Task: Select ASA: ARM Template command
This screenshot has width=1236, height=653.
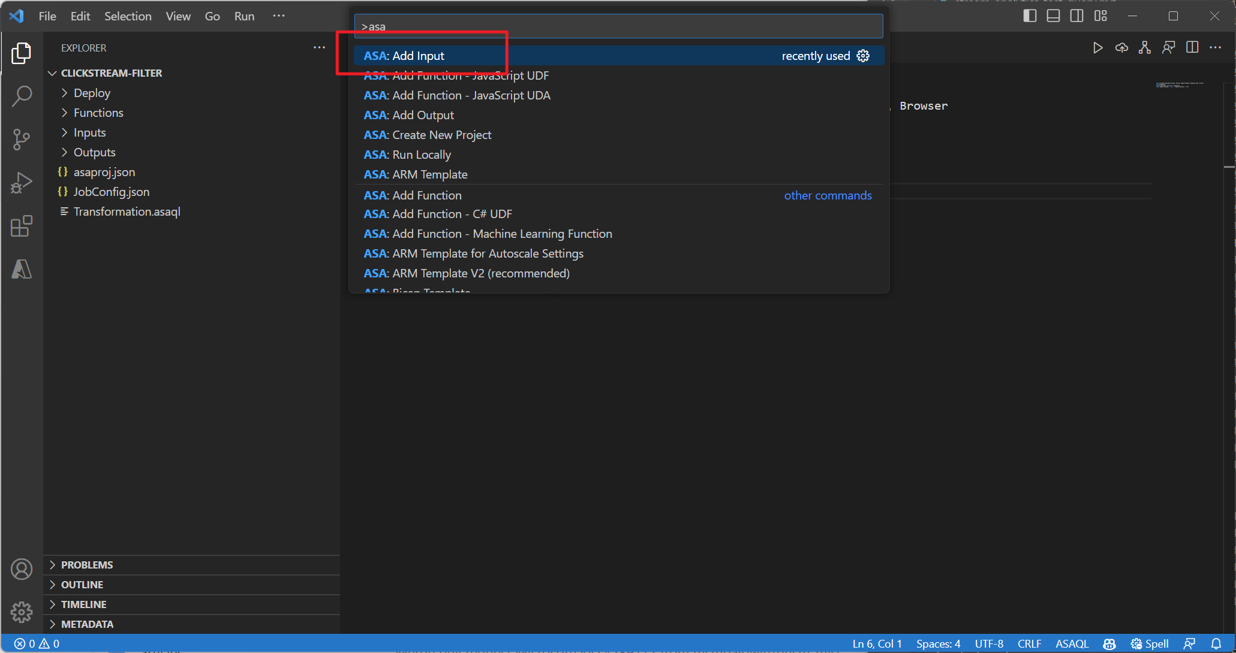Action: tap(416, 174)
